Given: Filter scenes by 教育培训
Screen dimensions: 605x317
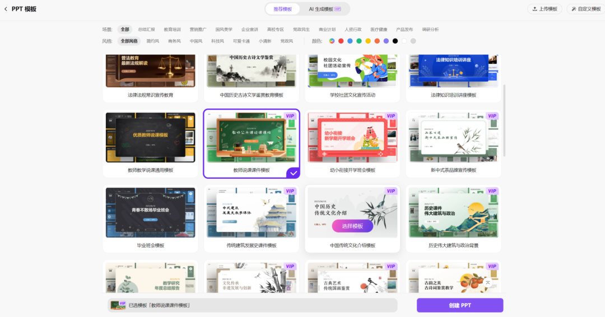Looking at the screenshot, I should [172, 29].
